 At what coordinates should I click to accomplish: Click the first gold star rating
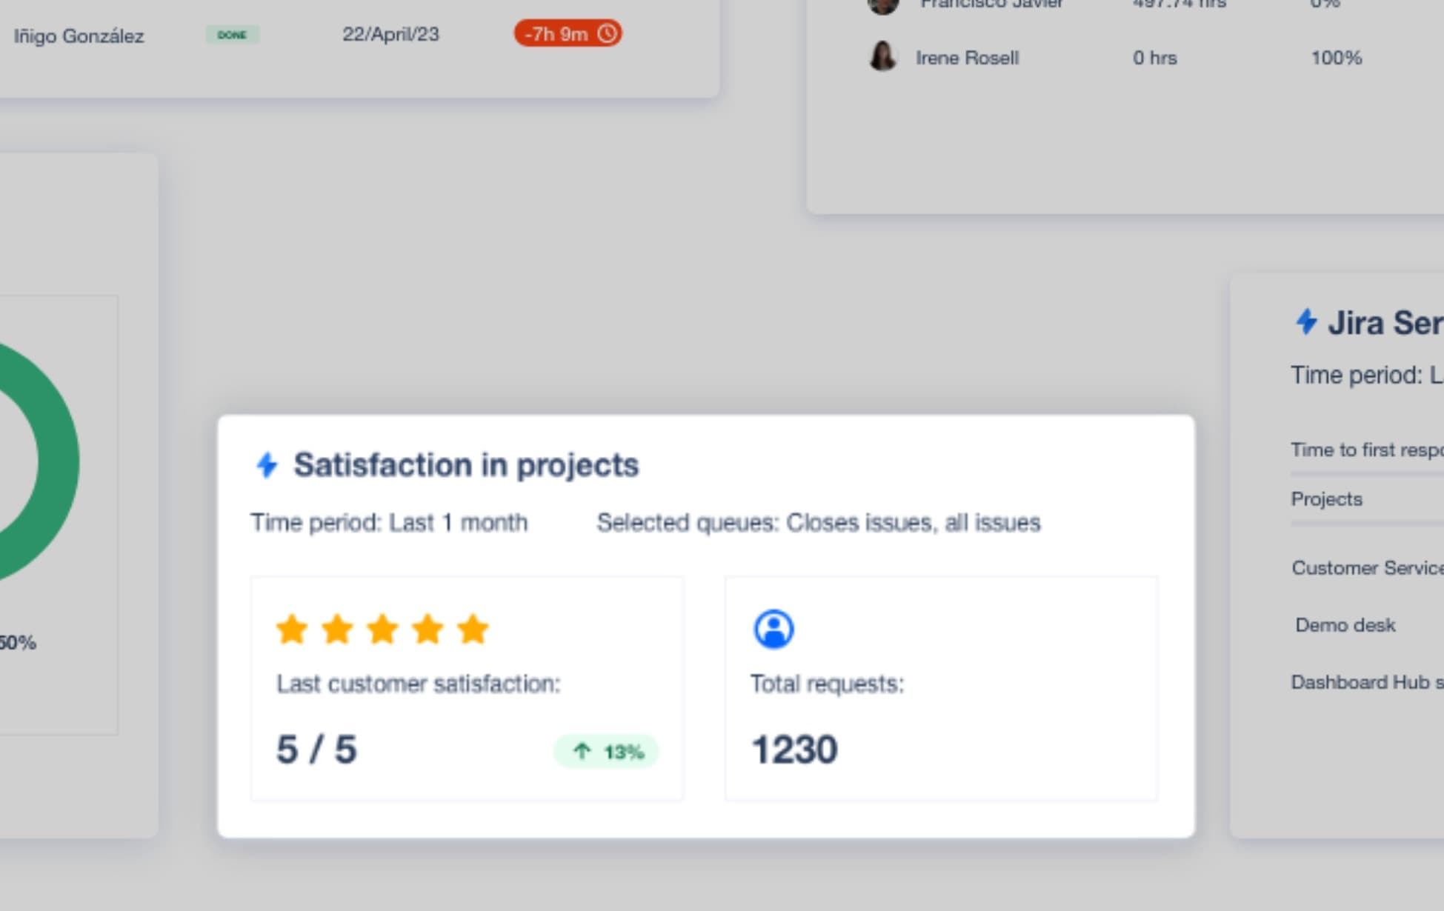pos(292,630)
